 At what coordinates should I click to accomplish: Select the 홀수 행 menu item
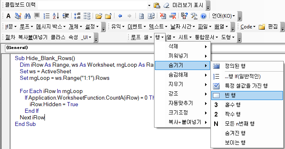point(247,105)
